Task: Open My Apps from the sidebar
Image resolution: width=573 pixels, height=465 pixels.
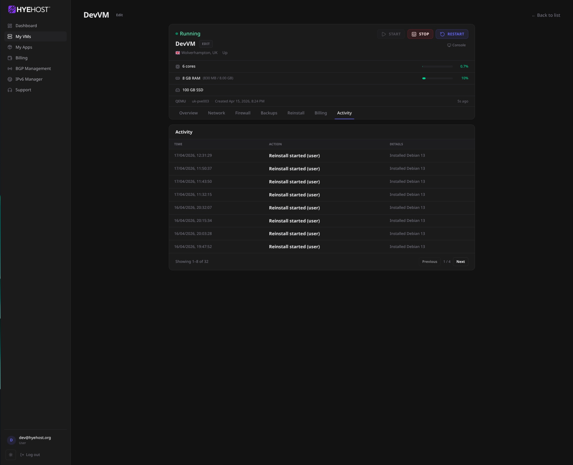Action: point(24,47)
